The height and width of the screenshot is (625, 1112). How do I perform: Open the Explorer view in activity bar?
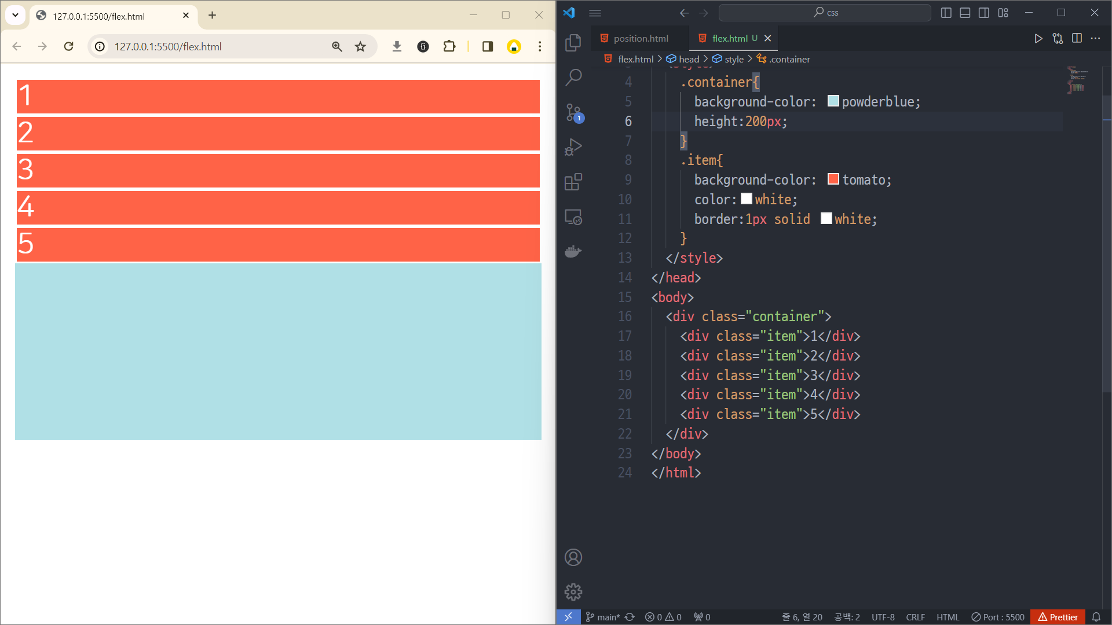click(573, 42)
